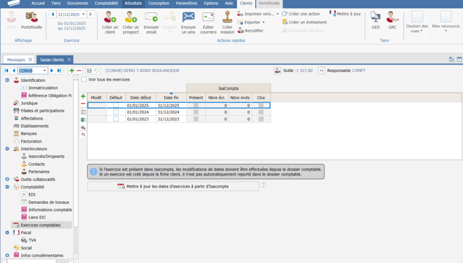The width and height of the screenshot is (463, 263).
Task: Switch to the Messages tab
Action: point(16,60)
